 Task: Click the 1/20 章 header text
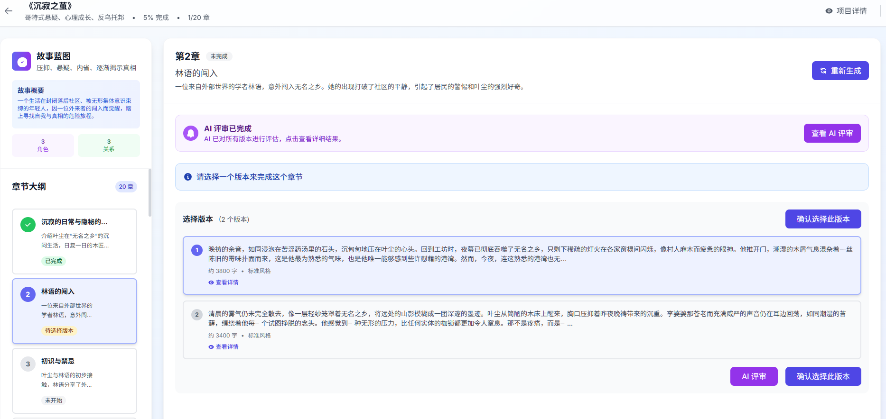(x=198, y=18)
